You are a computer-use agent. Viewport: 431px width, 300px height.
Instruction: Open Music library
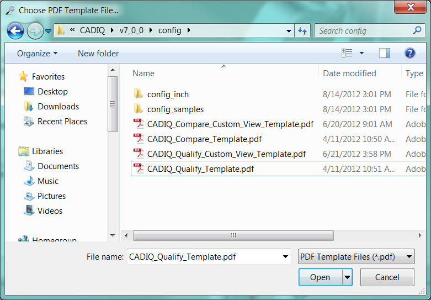tap(48, 181)
